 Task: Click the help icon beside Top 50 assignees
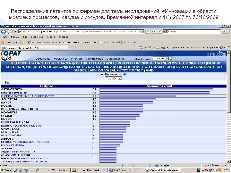point(124,74)
